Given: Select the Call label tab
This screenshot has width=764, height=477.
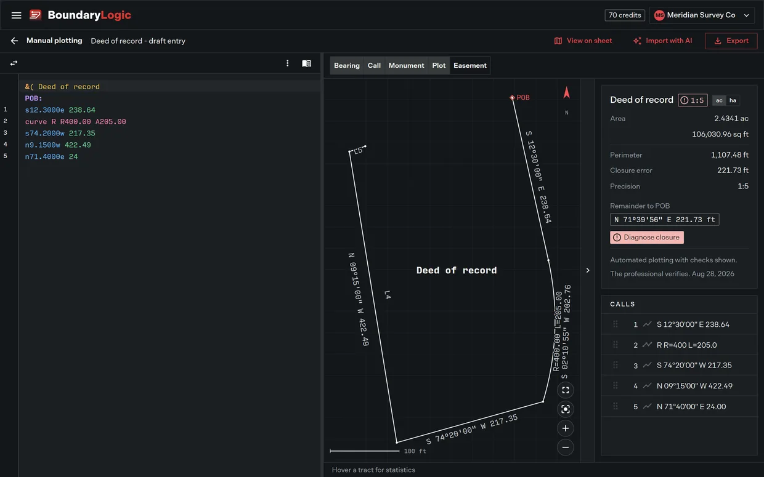Looking at the screenshot, I should pyautogui.click(x=374, y=65).
